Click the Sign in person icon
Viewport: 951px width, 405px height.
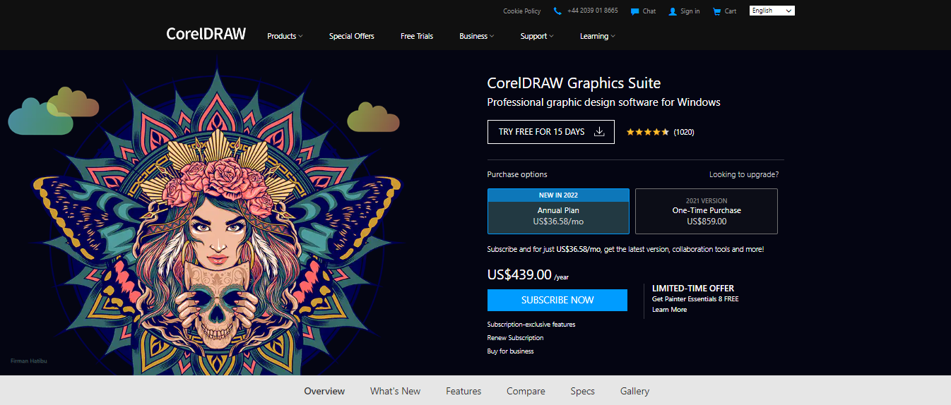click(x=673, y=11)
